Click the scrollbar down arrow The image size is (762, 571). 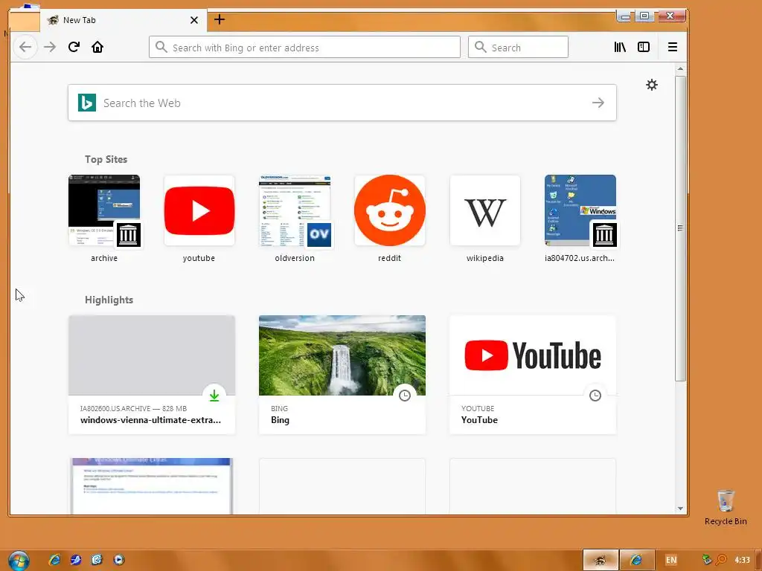pyautogui.click(x=680, y=509)
